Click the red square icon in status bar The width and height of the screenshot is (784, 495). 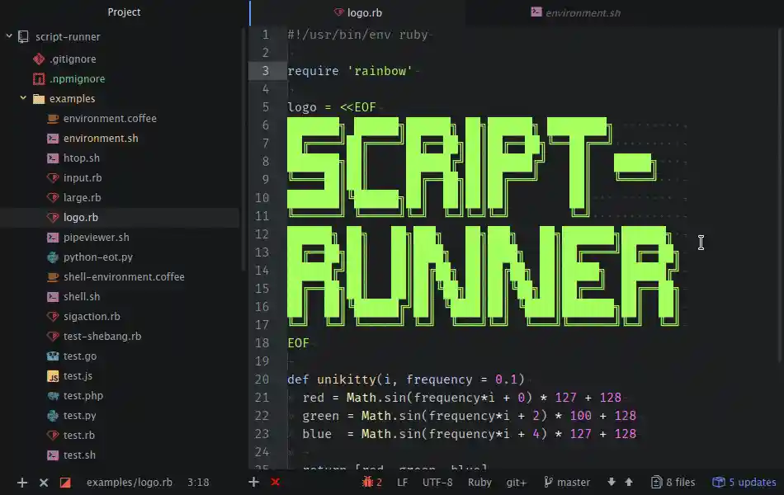pos(65,482)
